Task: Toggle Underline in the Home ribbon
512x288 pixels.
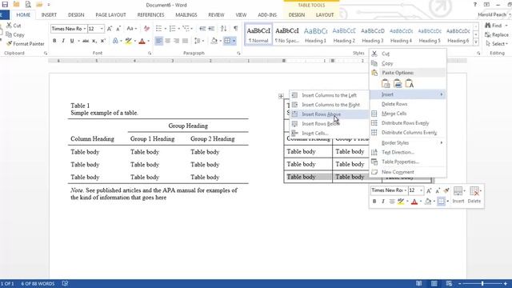Action: (x=72, y=41)
